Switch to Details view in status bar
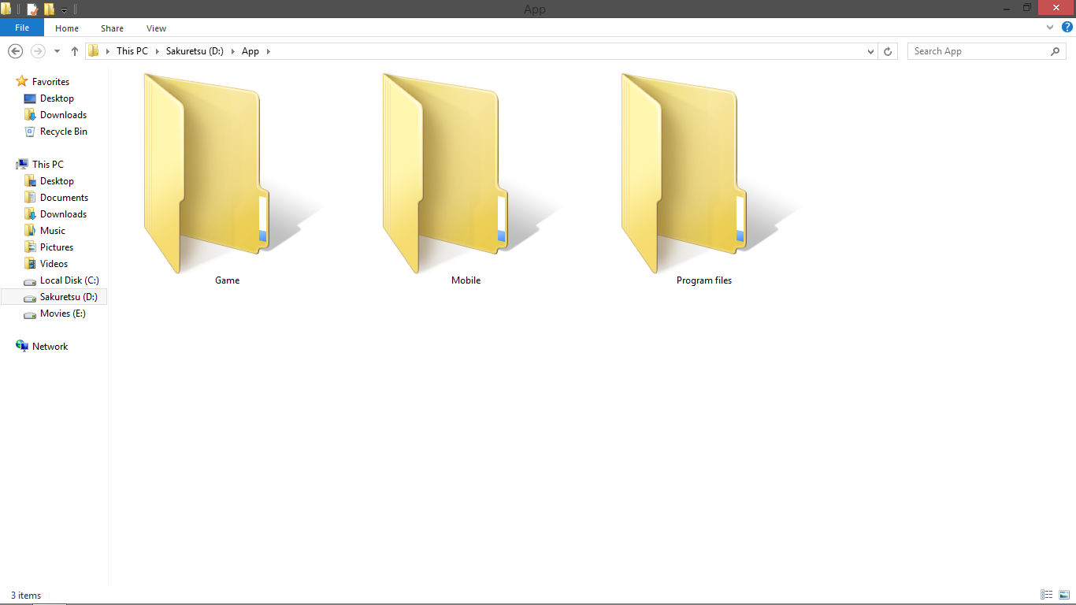1076x605 pixels. (1047, 595)
